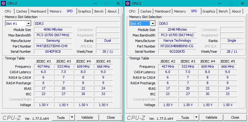Click the Dual ranks value
Viewport: 248px width, 122px height.
108,40
